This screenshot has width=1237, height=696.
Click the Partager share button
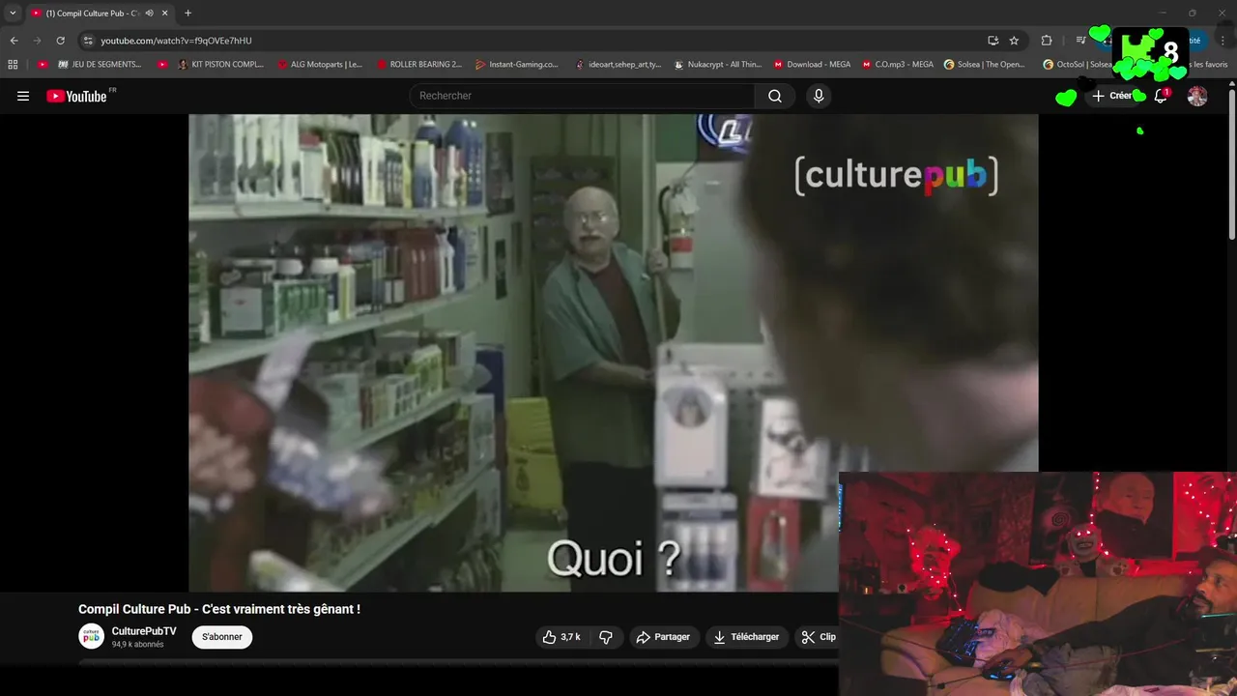coord(664,637)
